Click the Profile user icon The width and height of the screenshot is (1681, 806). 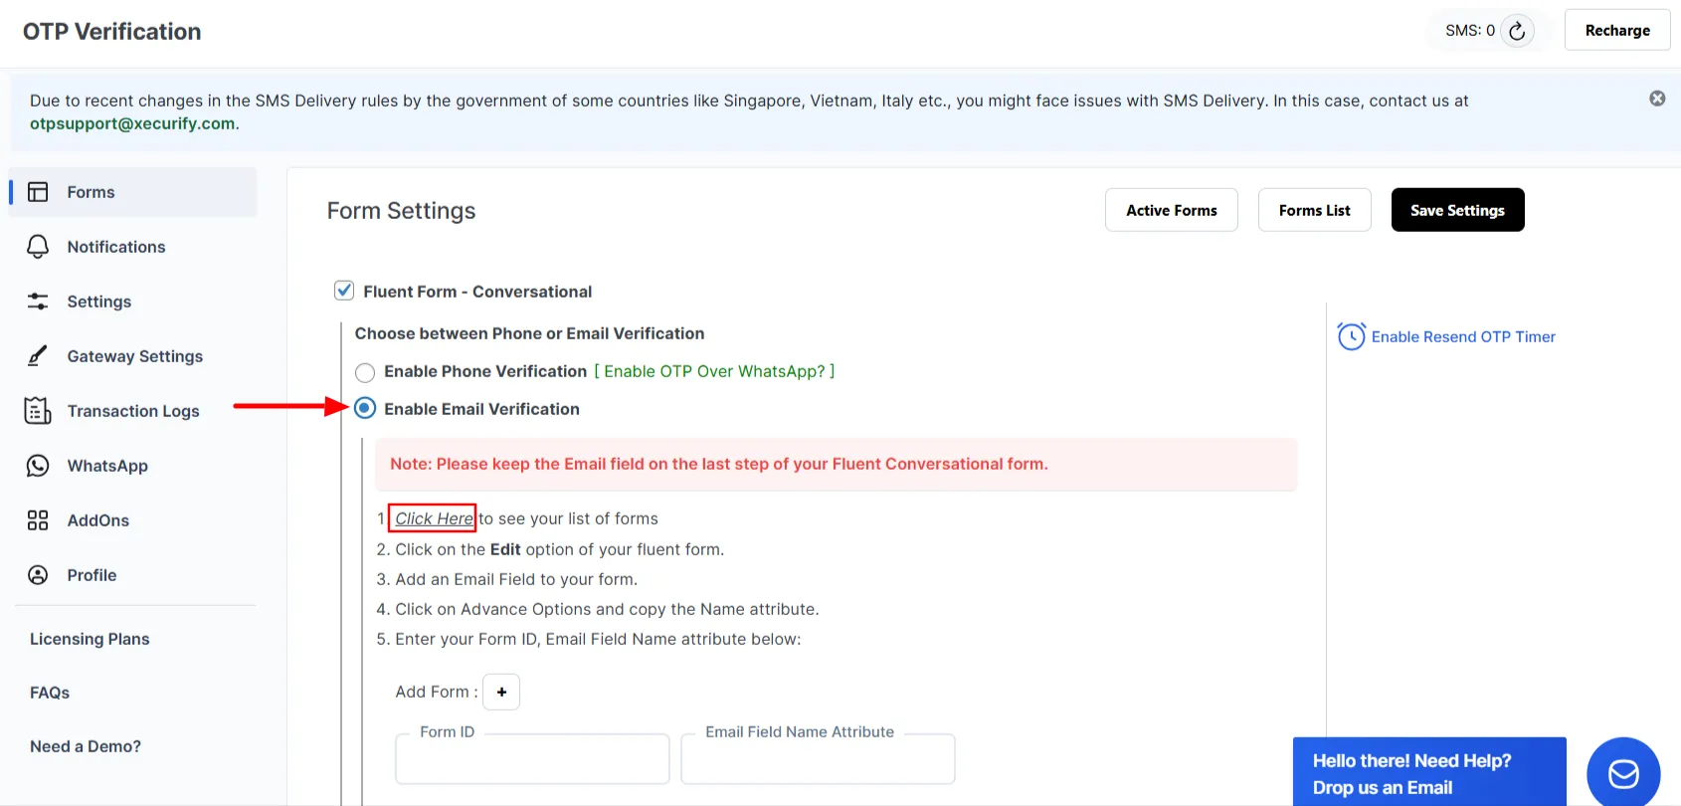pyautogui.click(x=38, y=575)
